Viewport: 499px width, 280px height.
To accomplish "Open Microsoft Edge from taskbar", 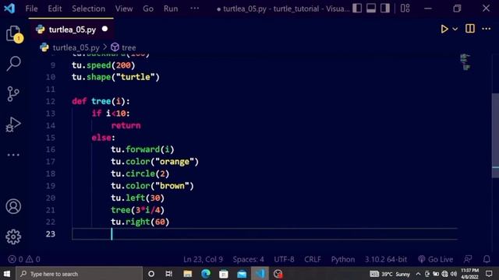I will click(206, 274).
